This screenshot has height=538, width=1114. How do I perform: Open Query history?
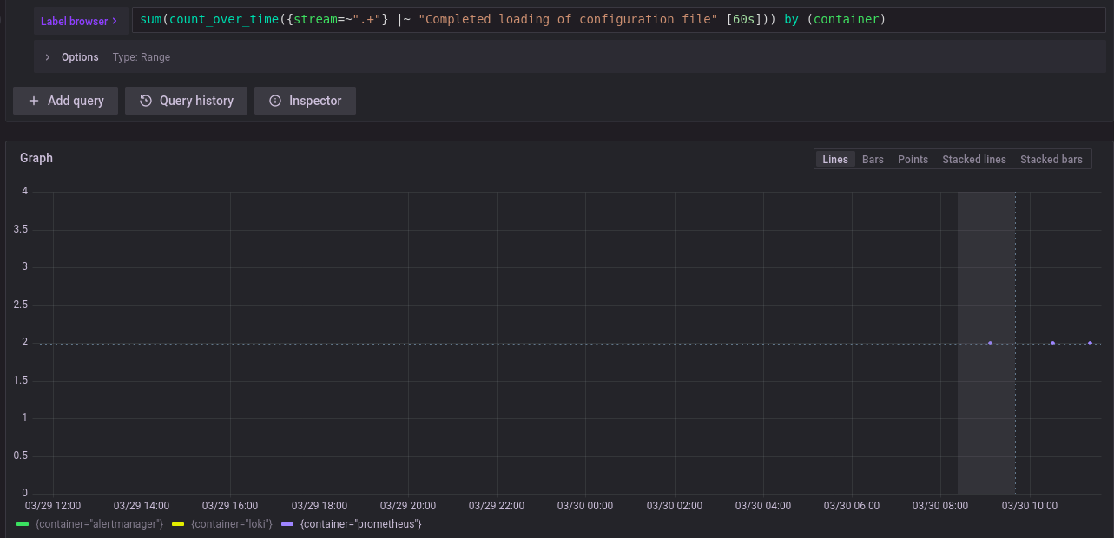coord(186,101)
